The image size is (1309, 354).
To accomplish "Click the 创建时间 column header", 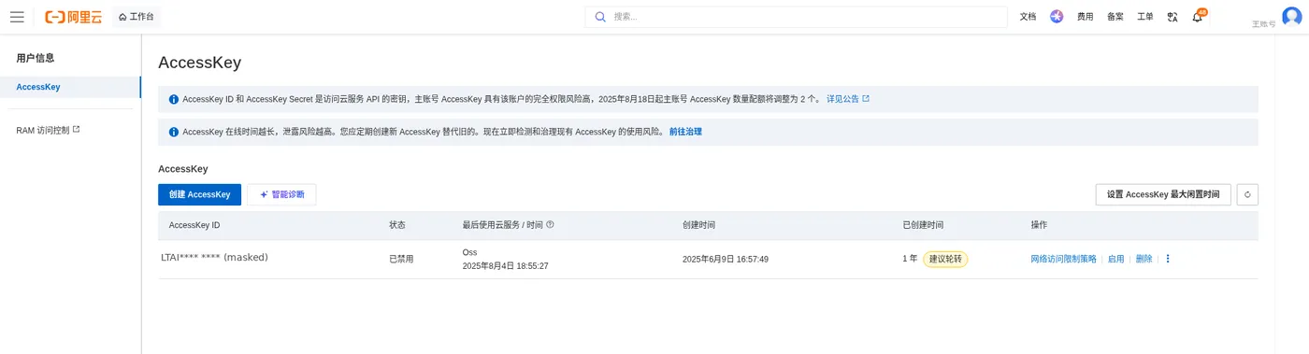I will pos(698,225).
